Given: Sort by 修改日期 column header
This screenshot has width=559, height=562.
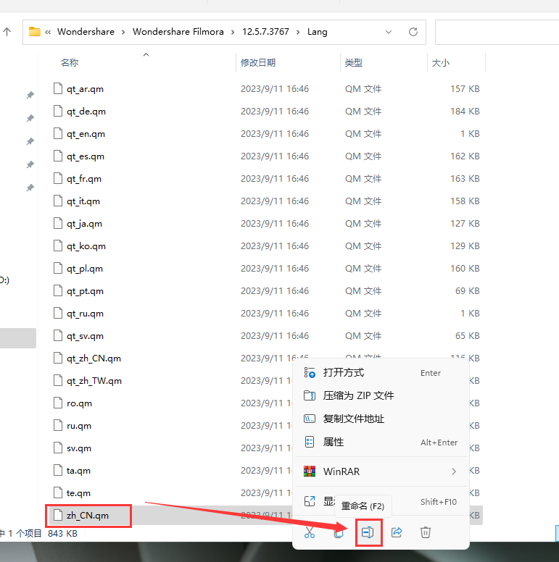Looking at the screenshot, I should tap(258, 63).
